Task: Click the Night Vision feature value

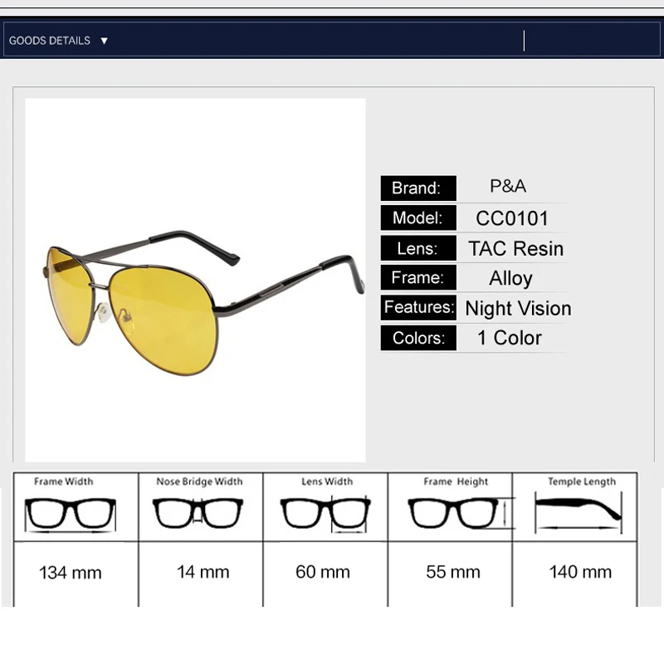Action: [x=518, y=308]
